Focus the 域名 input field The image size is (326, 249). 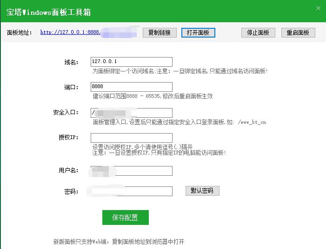click(x=132, y=62)
